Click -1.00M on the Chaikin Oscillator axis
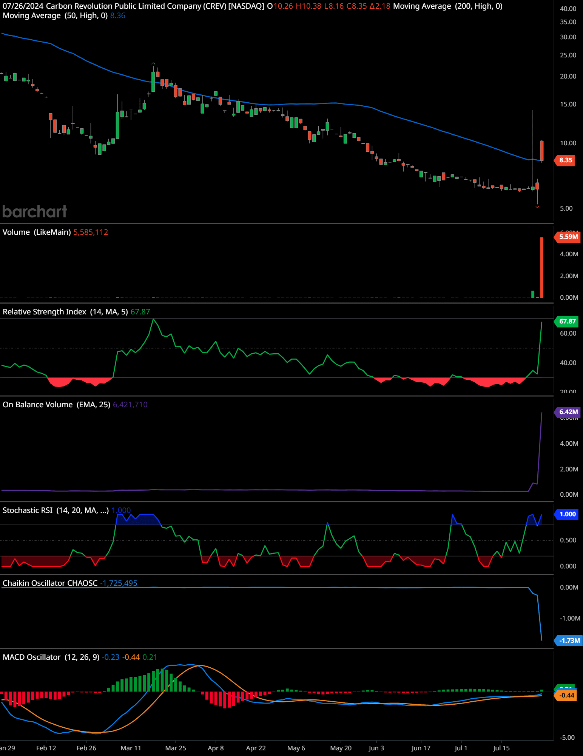The width and height of the screenshot is (583, 756). (x=570, y=618)
